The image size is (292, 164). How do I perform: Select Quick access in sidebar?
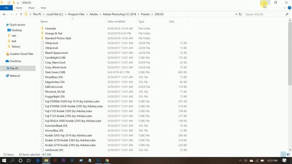[17, 25]
